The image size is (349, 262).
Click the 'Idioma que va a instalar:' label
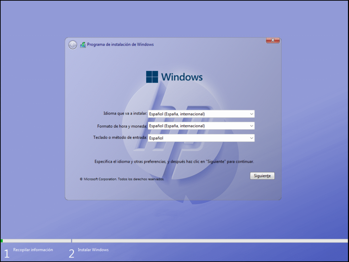click(x=125, y=114)
